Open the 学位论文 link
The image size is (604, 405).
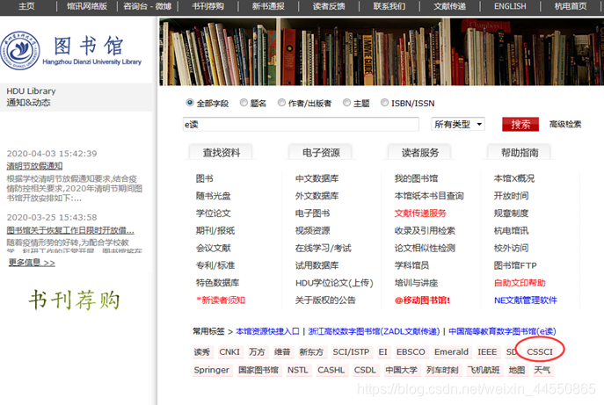[213, 213]
